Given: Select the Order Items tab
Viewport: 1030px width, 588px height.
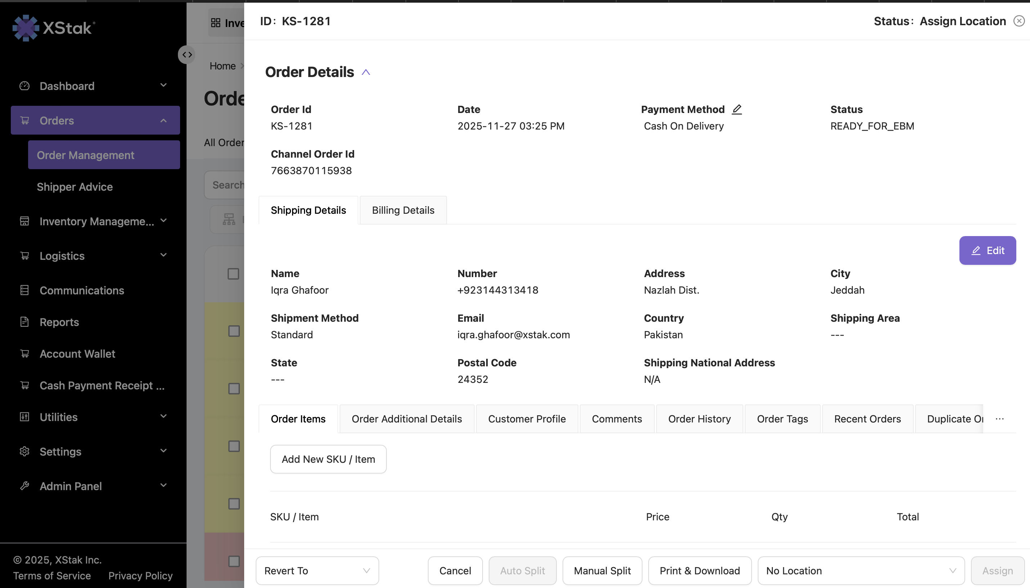Looking at the screenshot, I should (298, 419).
